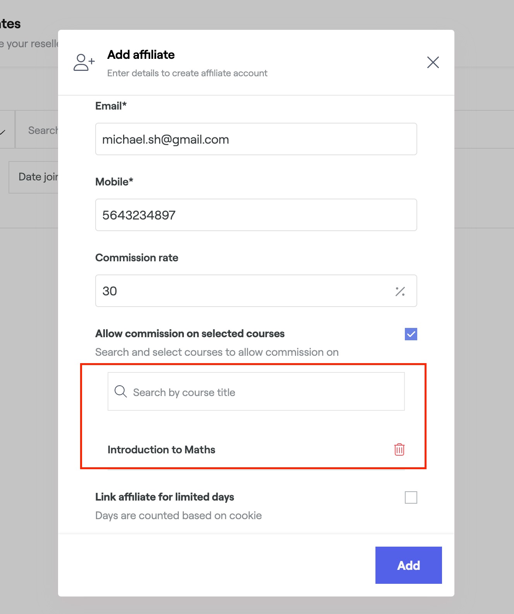Image resolution: width=514 pixels, height=614 pixels.
Task: Click the Link affiliate for limited days label
Action: (164, 497)
